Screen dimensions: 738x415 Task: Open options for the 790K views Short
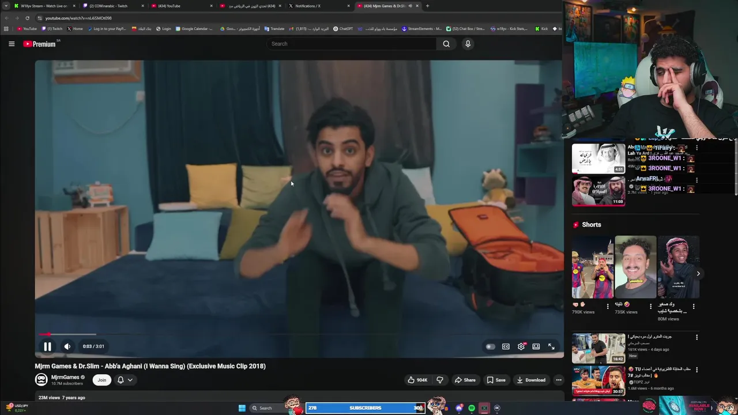(608, 306)
